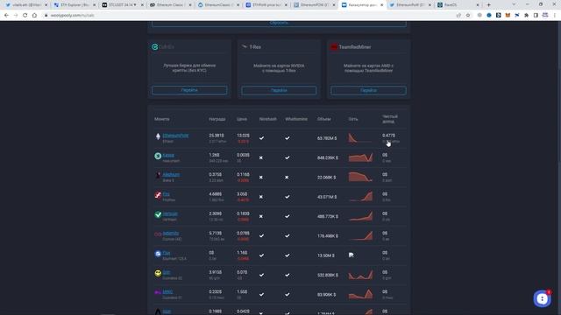
Task: Open a new browser tab with plus
Action: tap(489, 5)
